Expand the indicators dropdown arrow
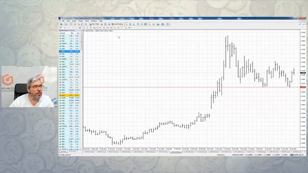The width and height of the screenshot is (308, 173). [160, 25]
